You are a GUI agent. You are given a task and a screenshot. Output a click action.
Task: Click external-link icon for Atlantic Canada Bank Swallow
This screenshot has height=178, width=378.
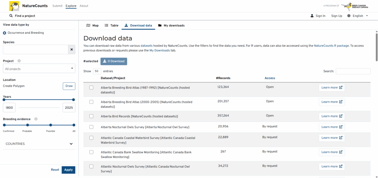coord(341,152)
